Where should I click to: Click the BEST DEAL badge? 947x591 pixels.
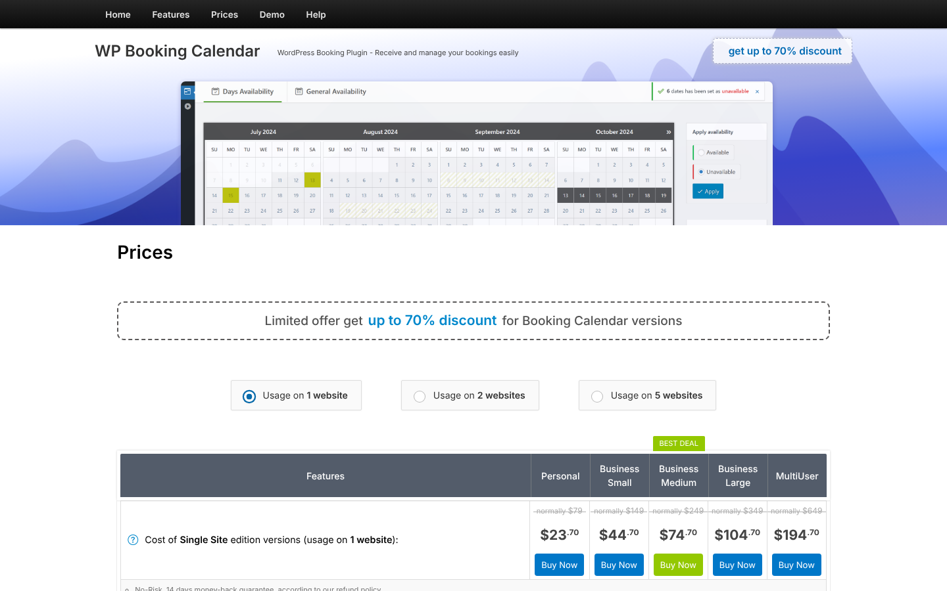point(679,443)
